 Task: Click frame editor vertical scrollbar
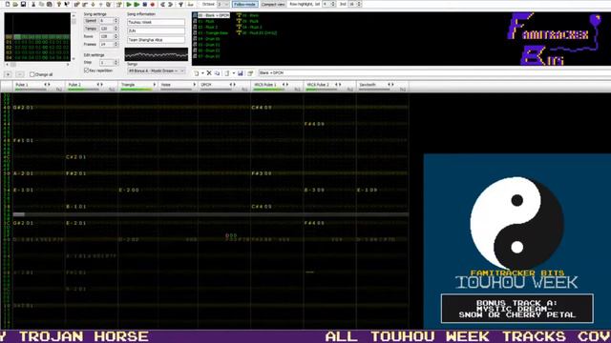[x=74, y=37]
